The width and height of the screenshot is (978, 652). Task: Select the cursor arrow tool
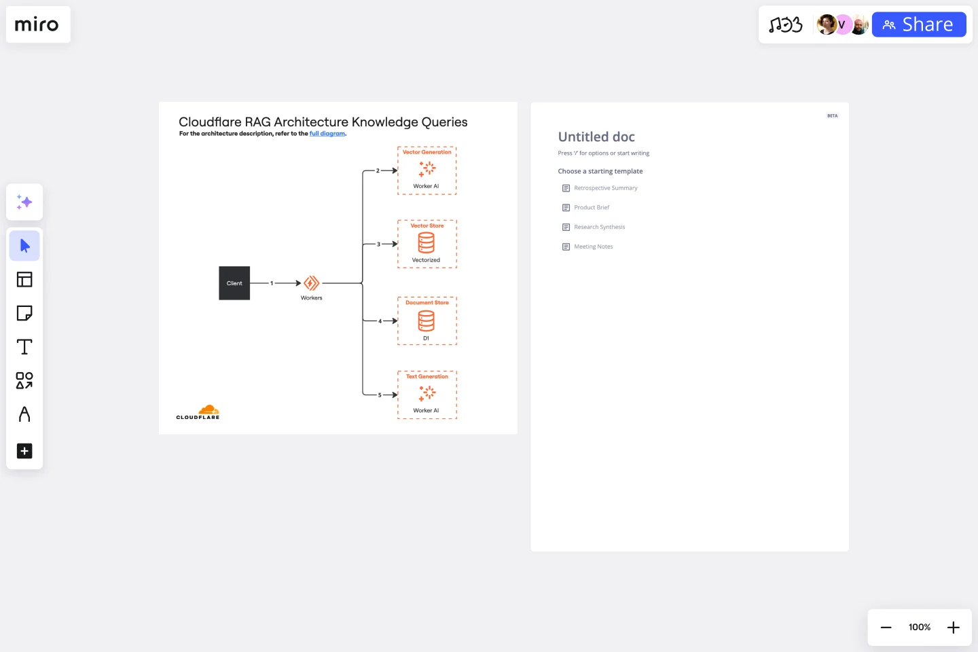(x=24, y=246)
